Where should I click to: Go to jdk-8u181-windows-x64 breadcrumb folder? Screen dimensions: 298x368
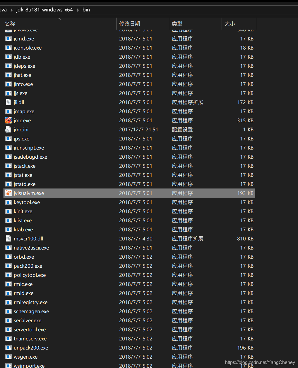(x=44, y=10)
